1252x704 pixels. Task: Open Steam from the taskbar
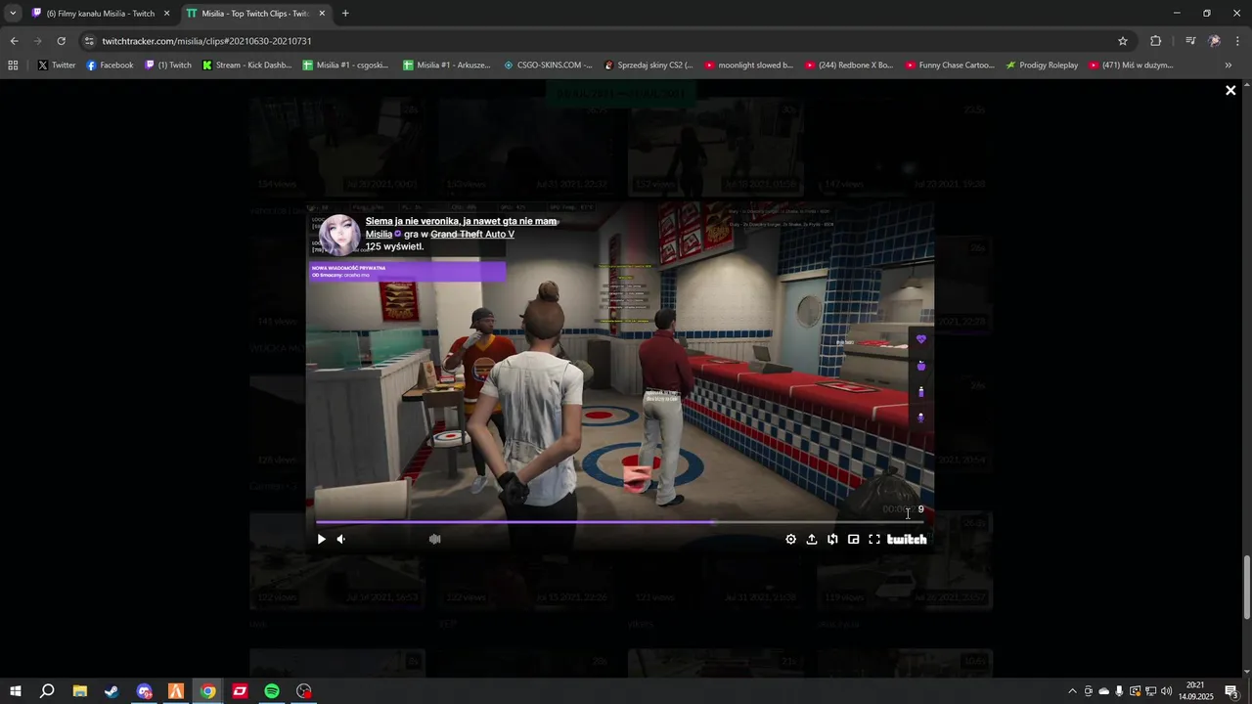pos(112,691)
